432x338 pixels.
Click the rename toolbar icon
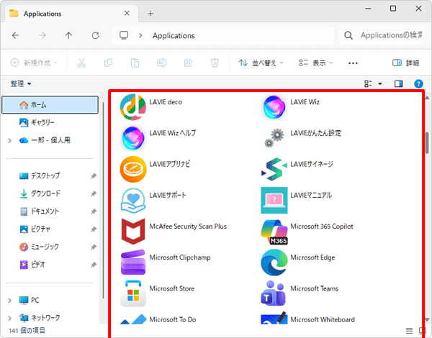[161, 63]
